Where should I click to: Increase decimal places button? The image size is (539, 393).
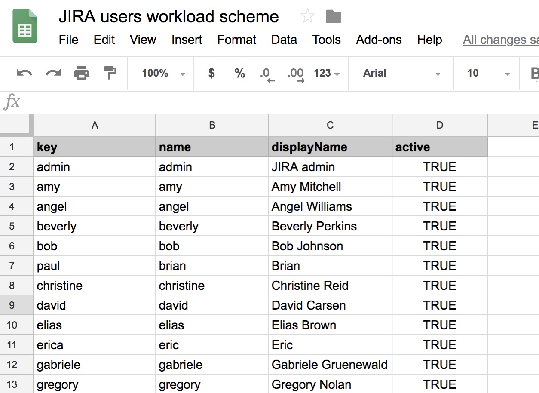[296, 74]
